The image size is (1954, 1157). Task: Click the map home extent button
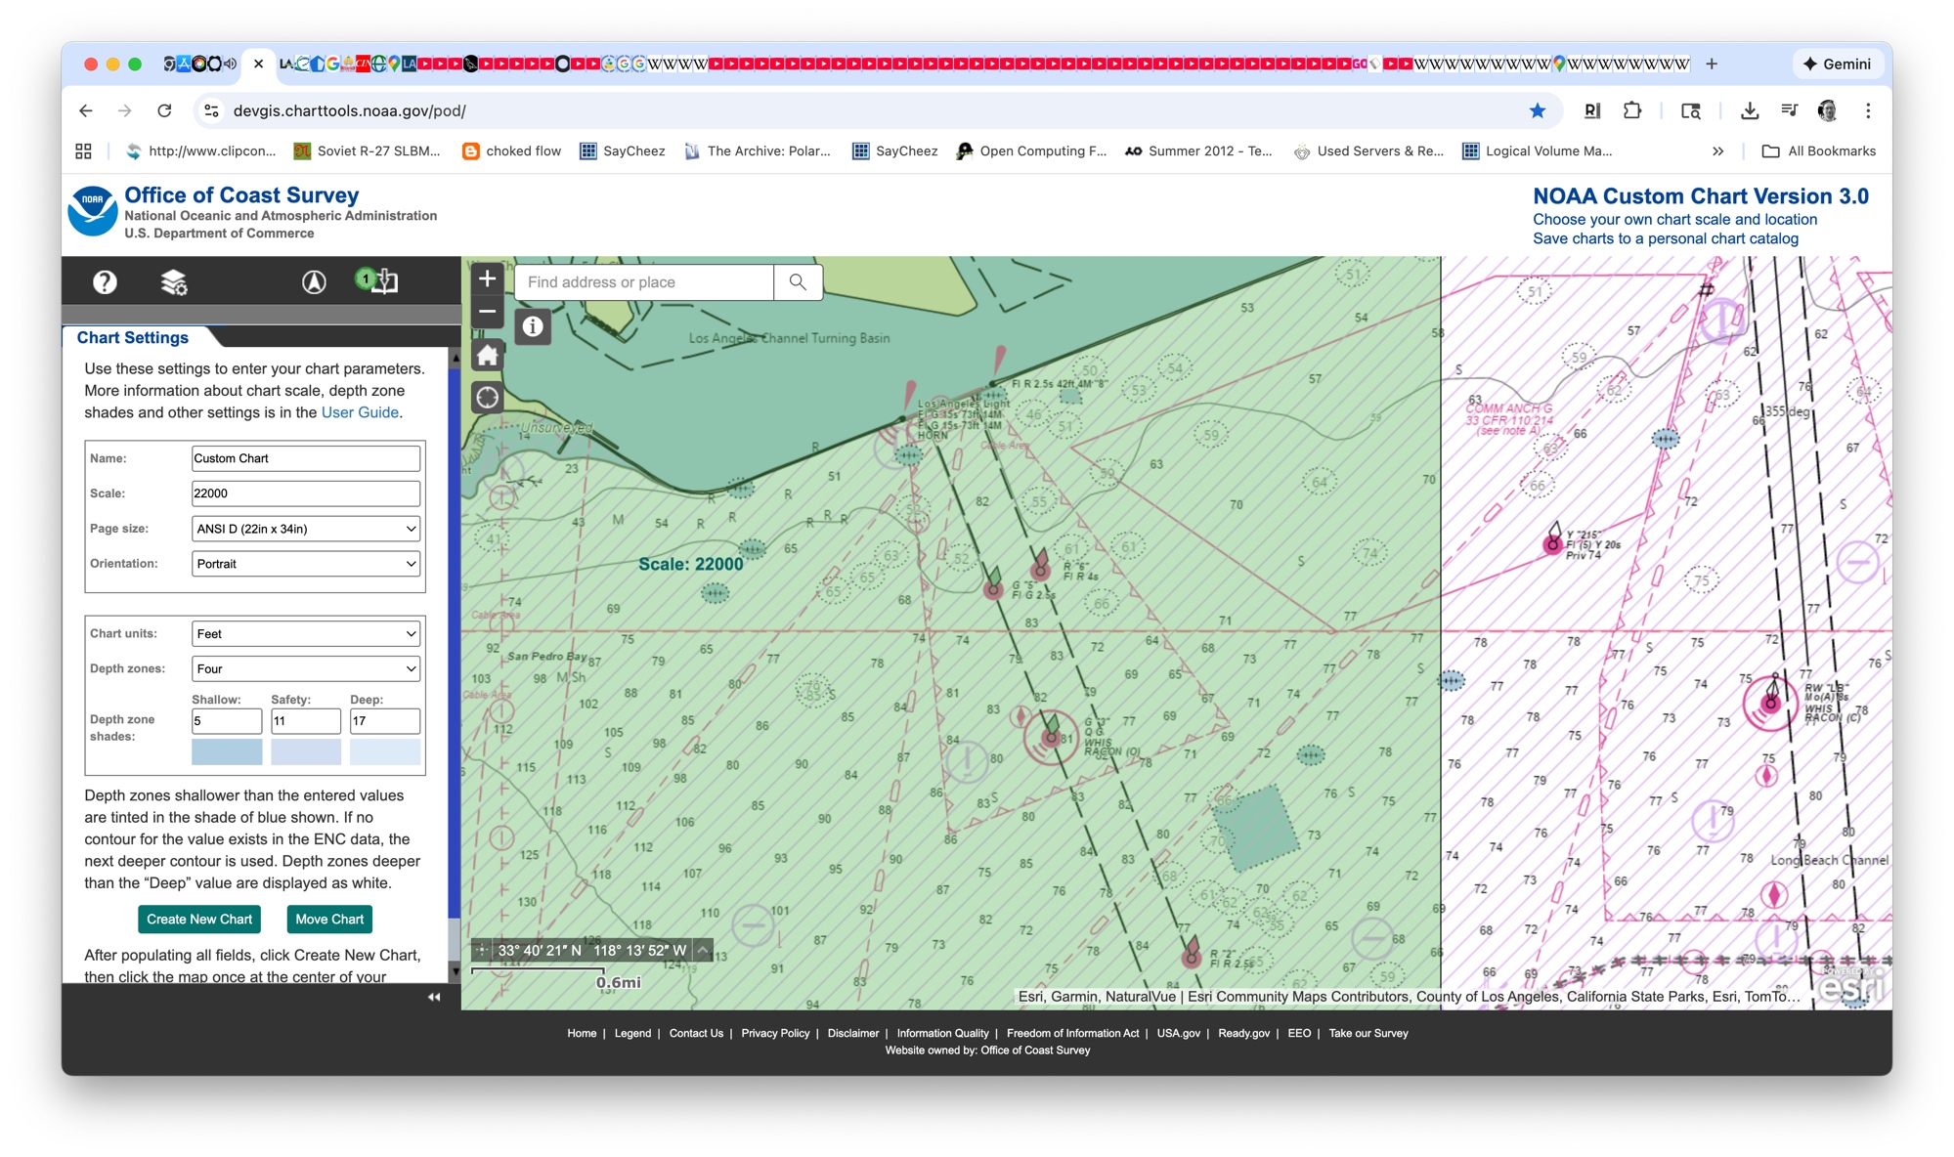pos(487,355)
